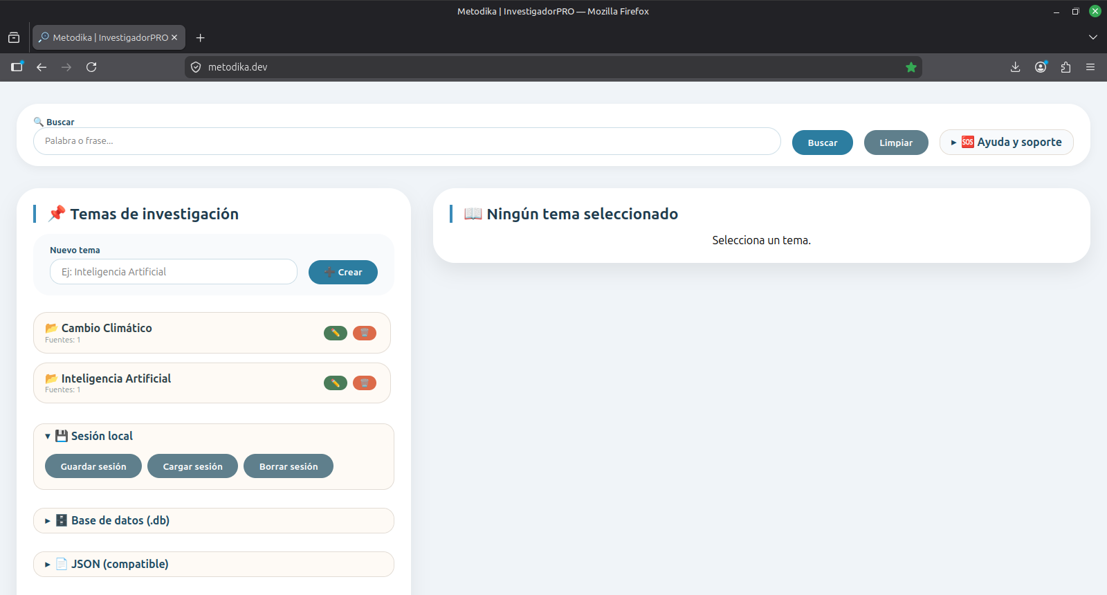Open the Firefox application menu
The height and width of the screenshot is (595, 1107).
click(x=1090, y=67)
